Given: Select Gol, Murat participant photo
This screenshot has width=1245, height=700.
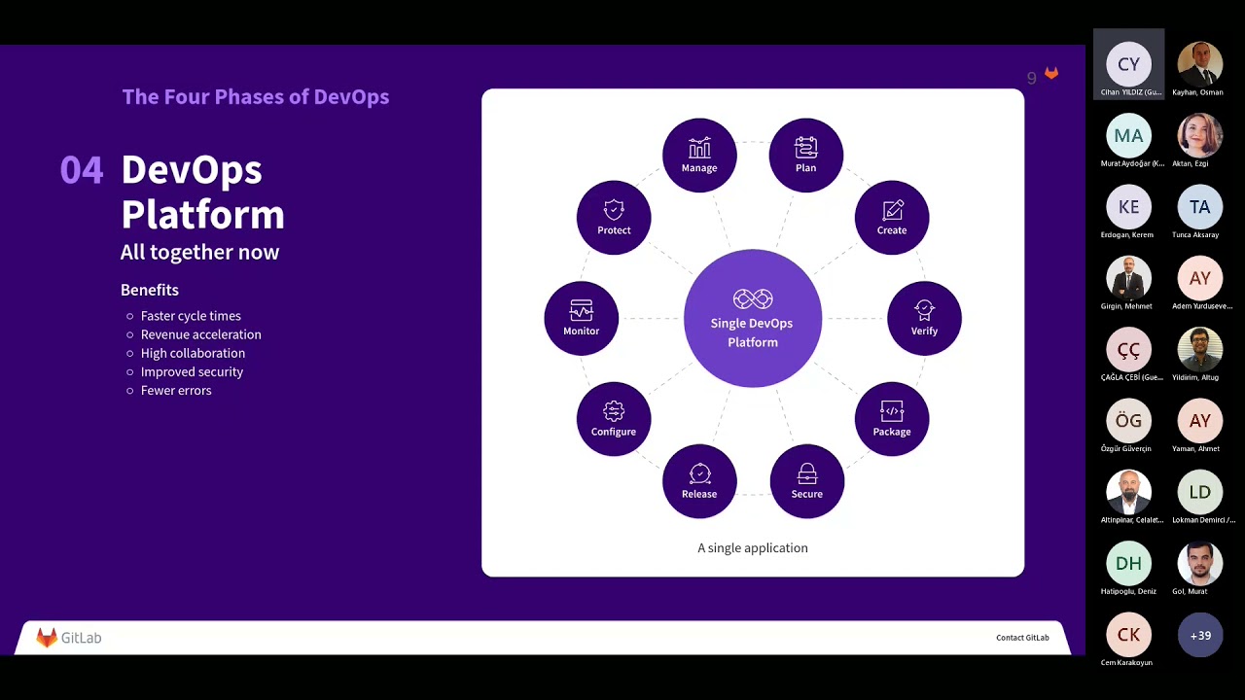Looking at the screenshot, I should (x=1200, y=563).
